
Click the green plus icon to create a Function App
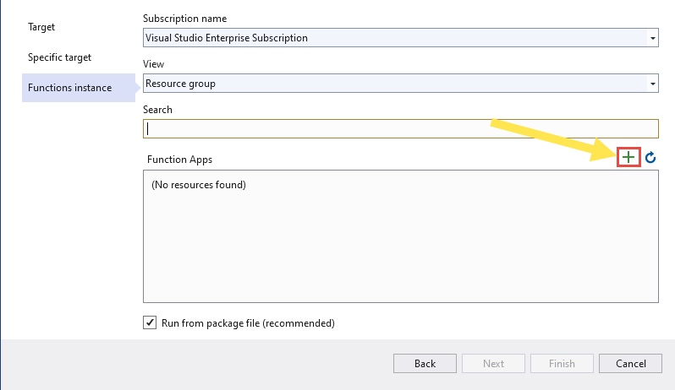point(628,158)
